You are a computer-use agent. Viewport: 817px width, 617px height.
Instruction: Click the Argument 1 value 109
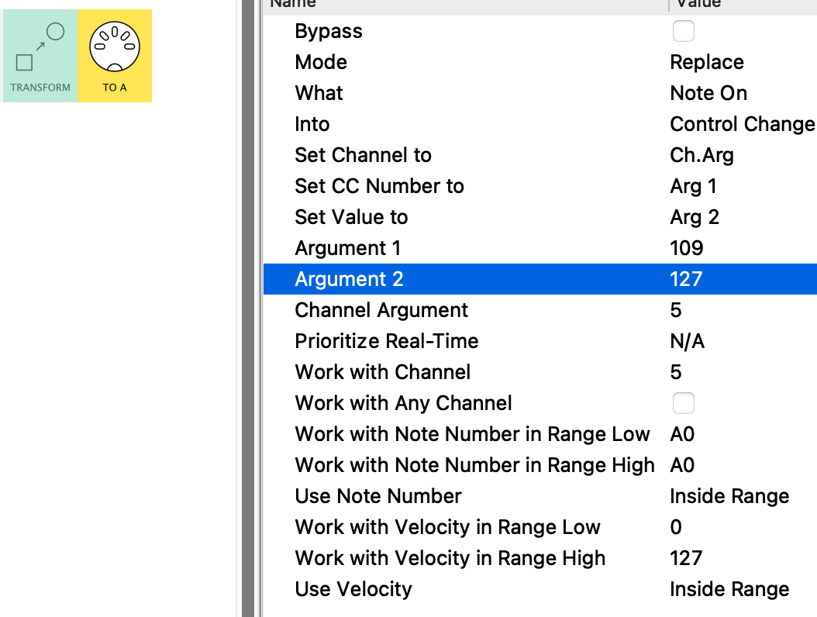pos(686,248)
